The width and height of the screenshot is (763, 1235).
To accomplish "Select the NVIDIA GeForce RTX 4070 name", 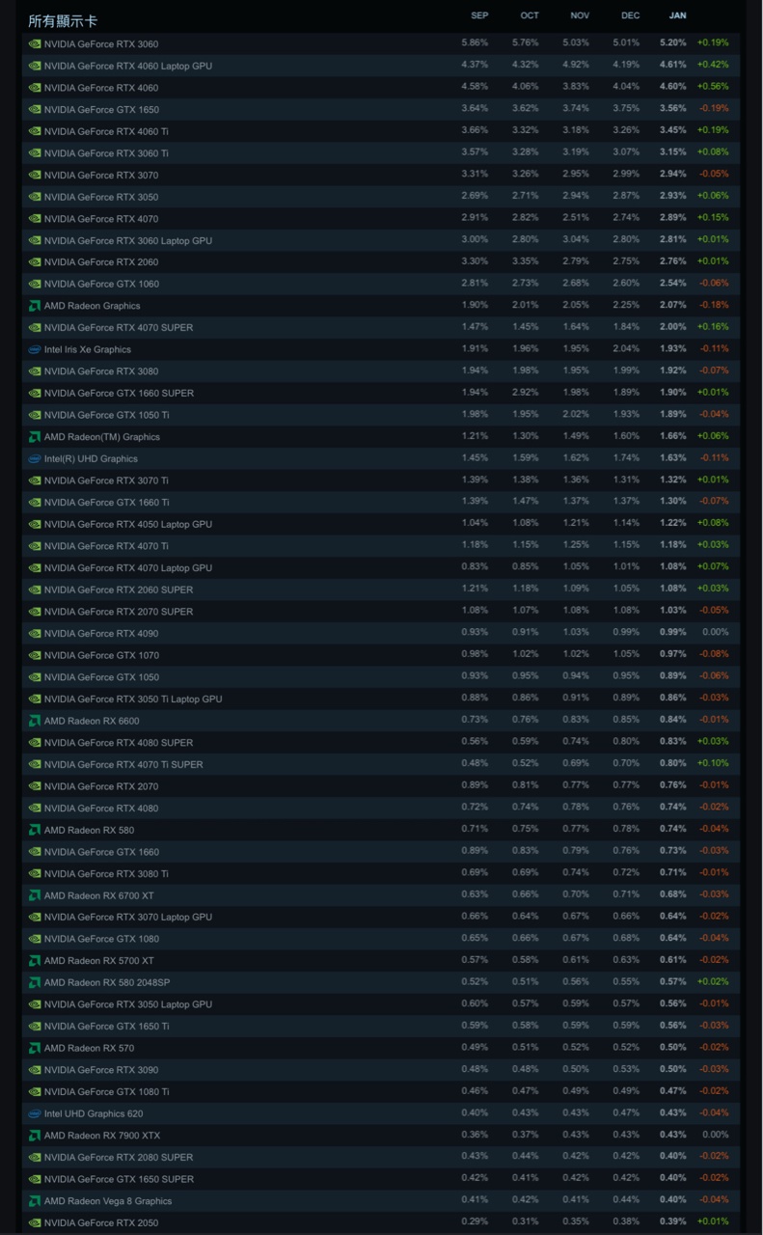I will pos(101,219).
